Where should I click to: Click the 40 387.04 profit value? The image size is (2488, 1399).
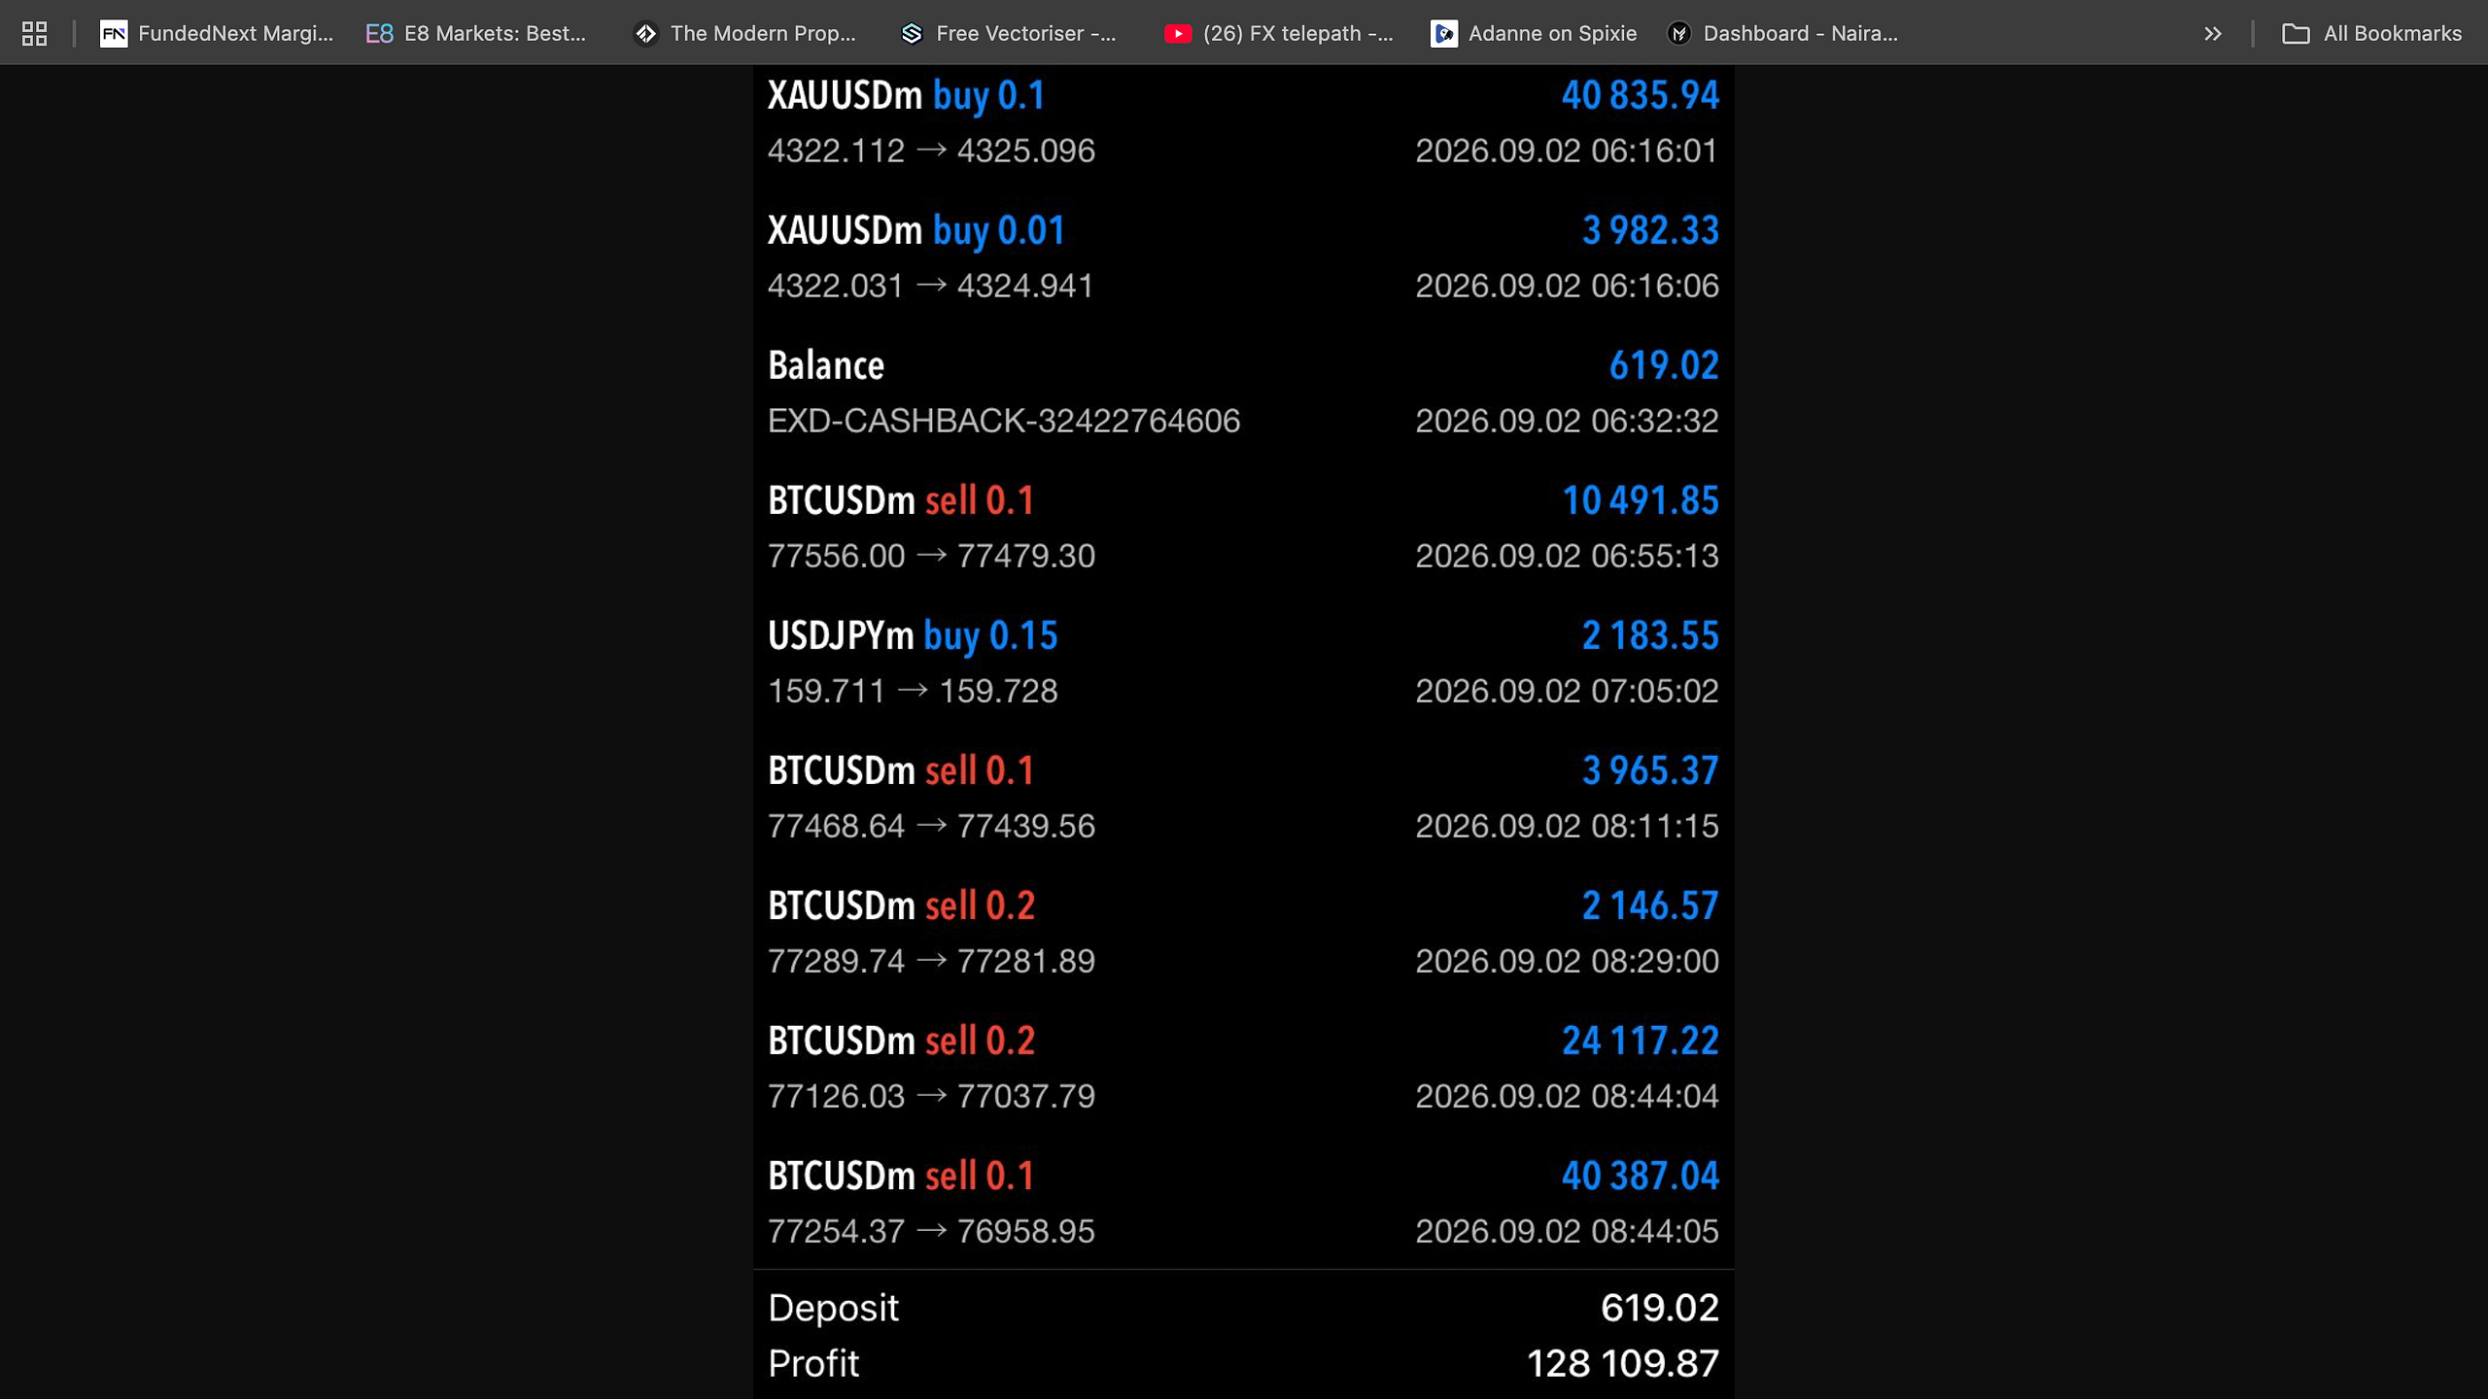[1640, 1176]
